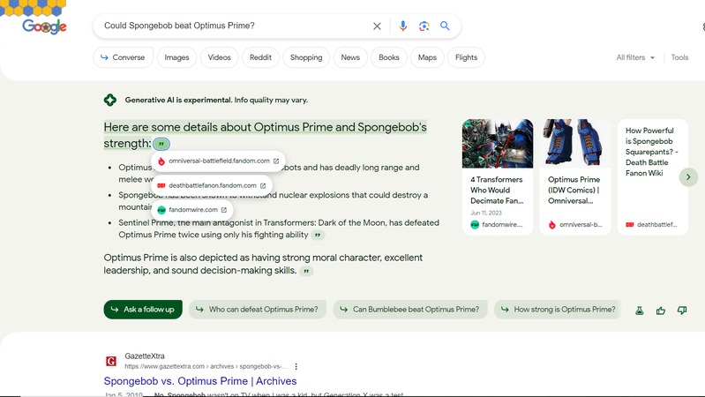
Task: Open the Flights tab
Action: coord(466,57)
